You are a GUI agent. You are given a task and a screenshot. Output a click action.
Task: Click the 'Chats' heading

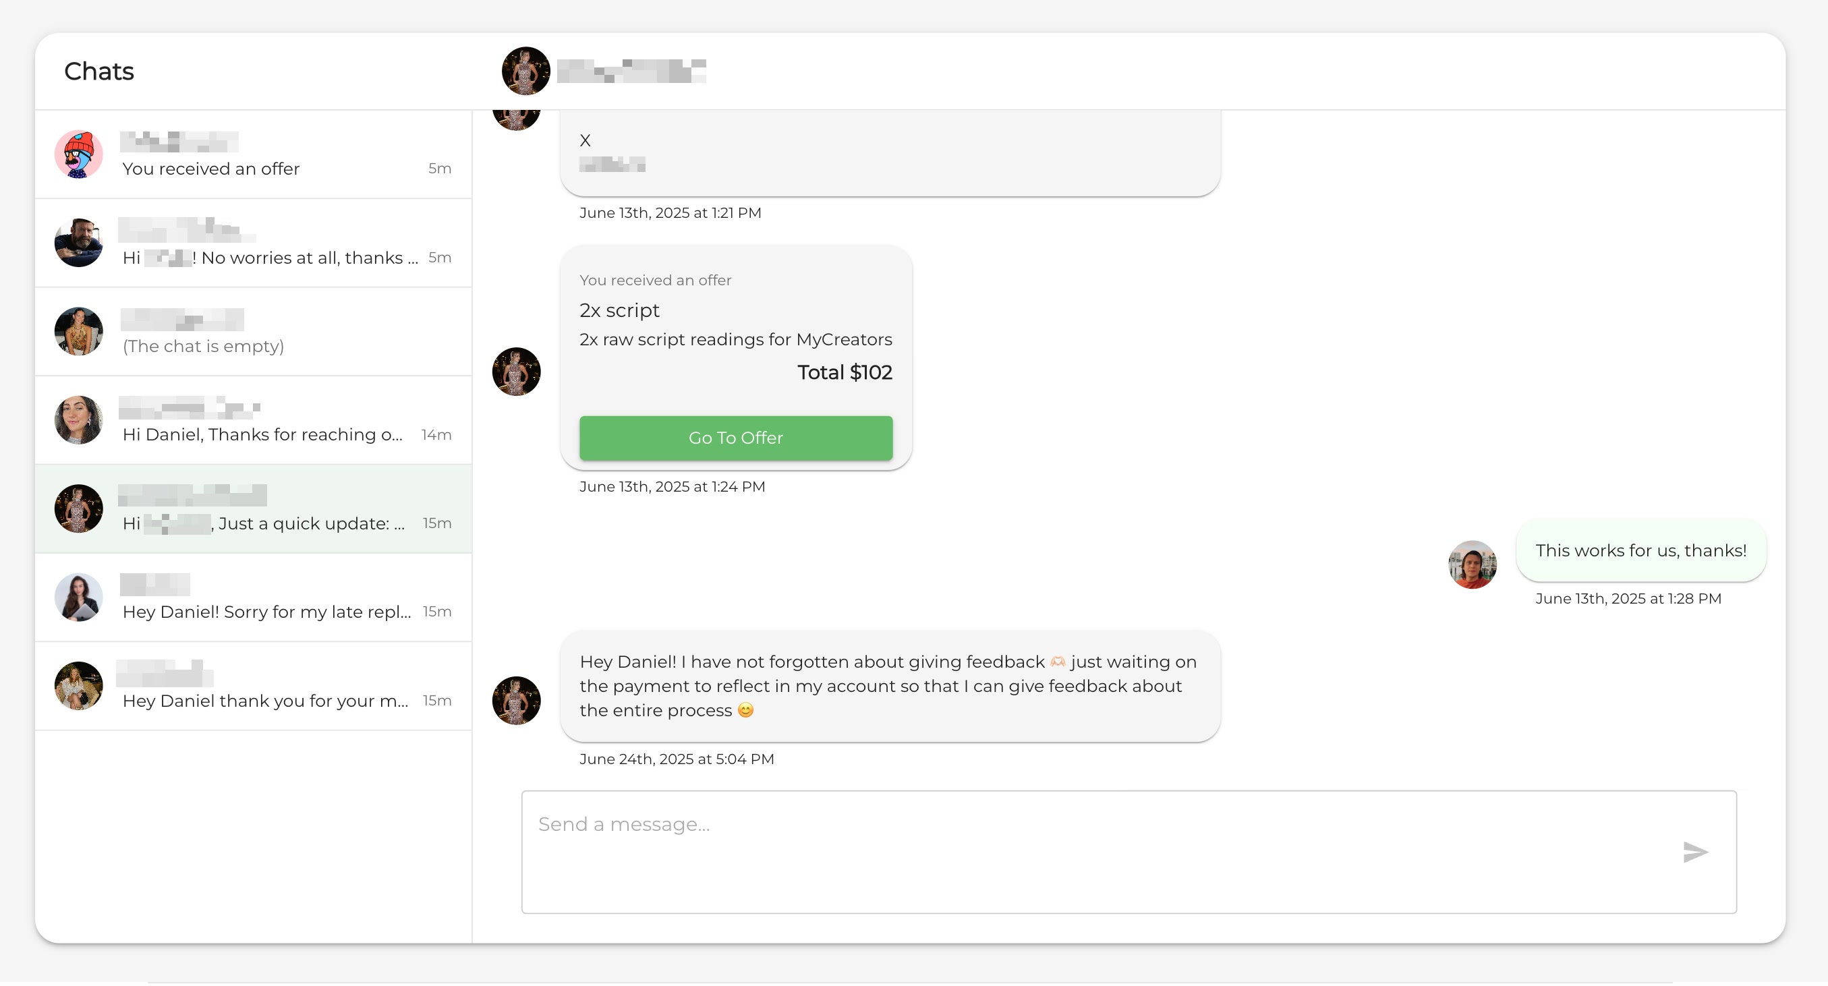(98, 71)
